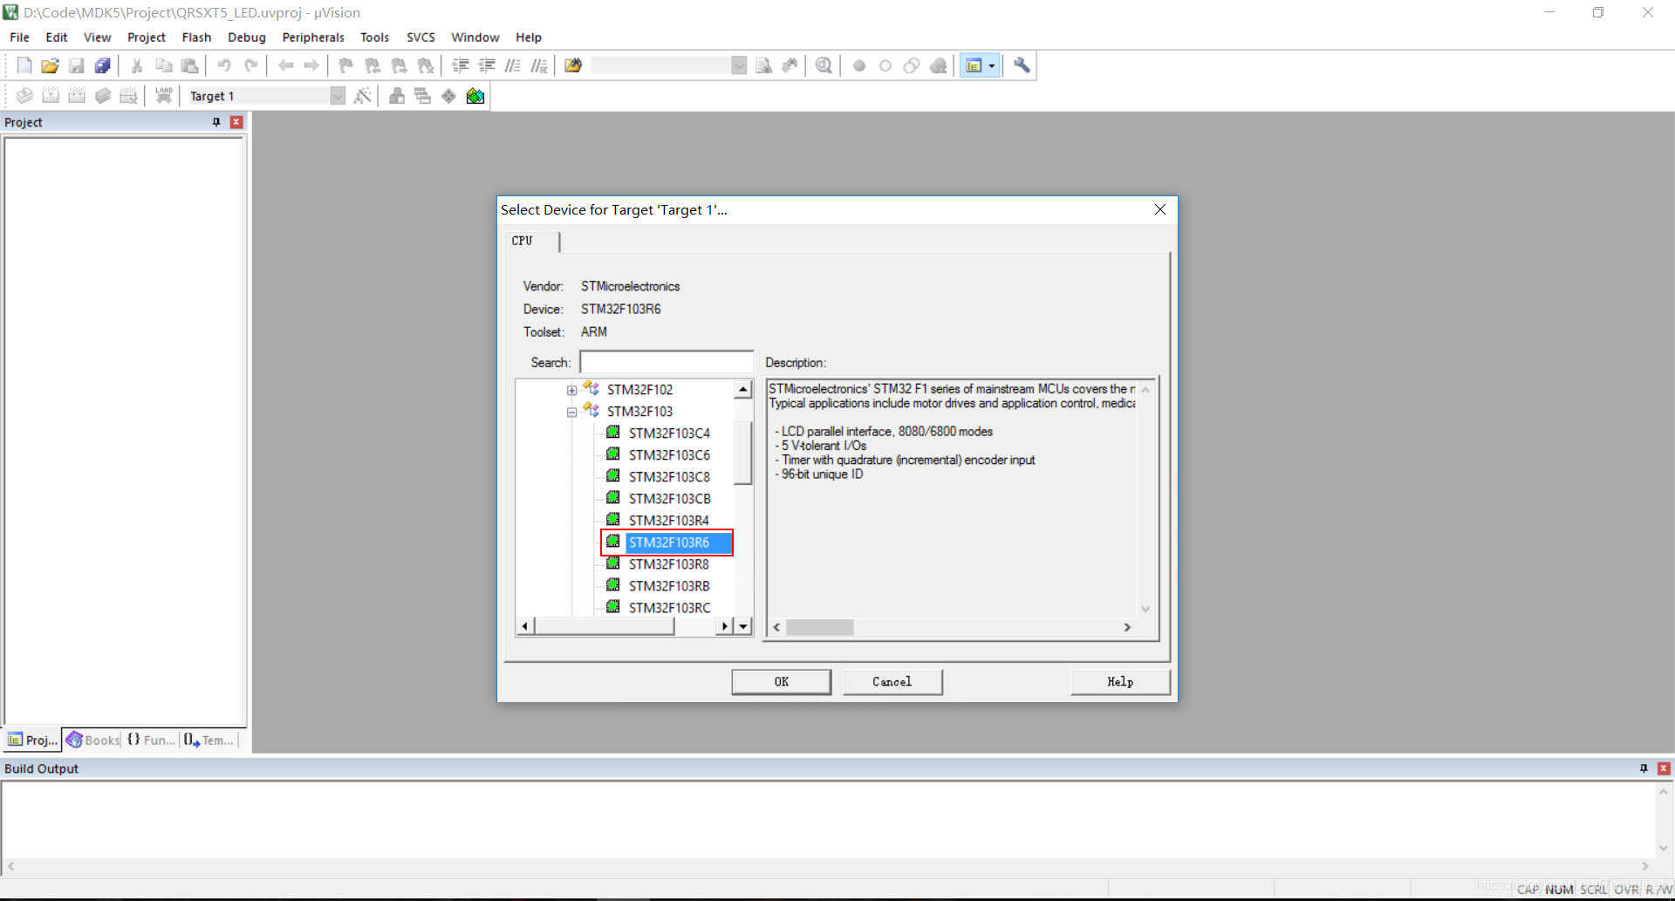Open the Peripherals menu

313,38
